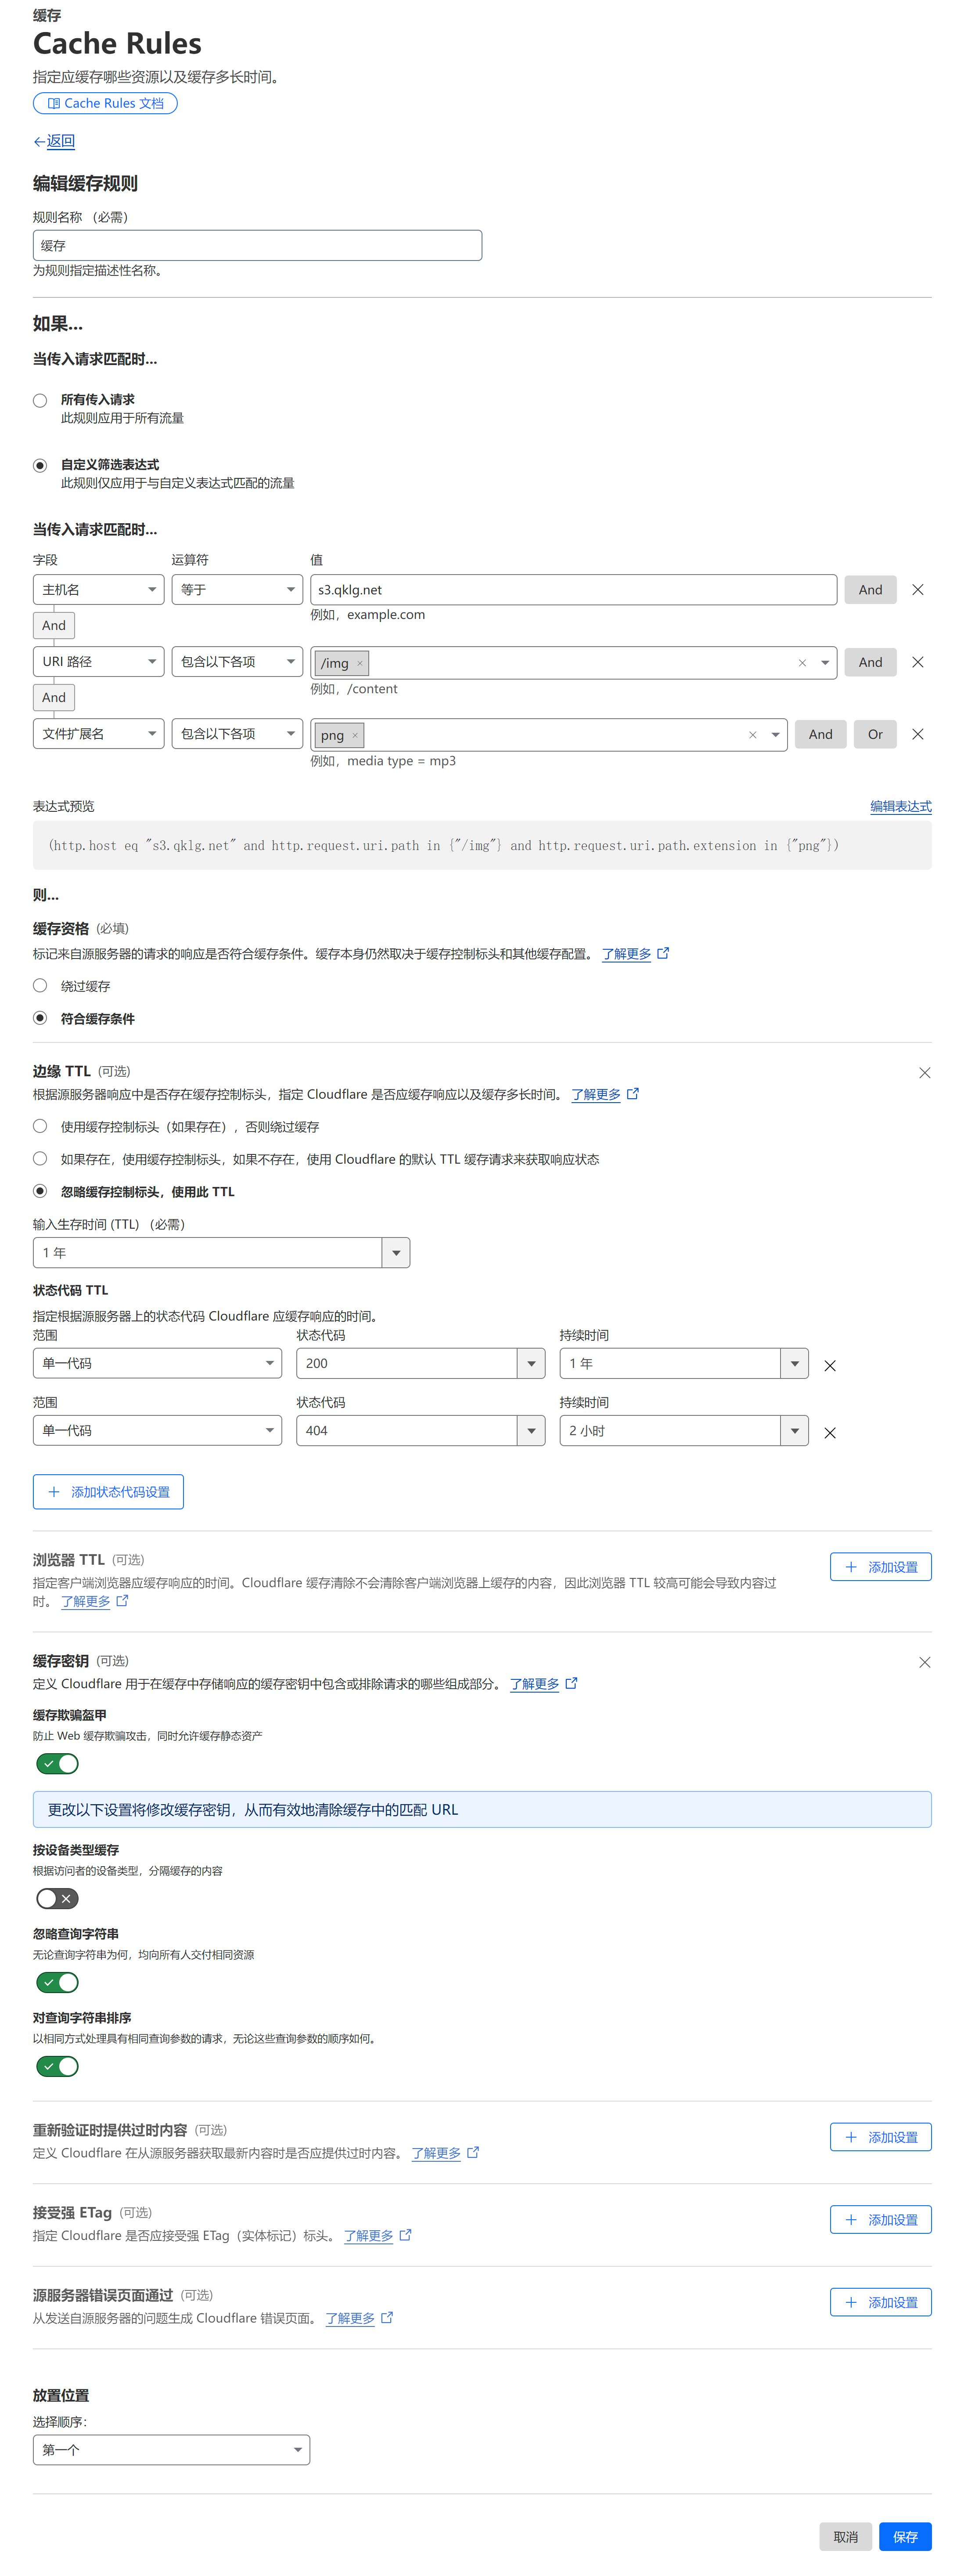This screenshot has height=2576, width=957.
Task: Remove the s3.qklg.net hostname condition row
Action: (917, 590)
